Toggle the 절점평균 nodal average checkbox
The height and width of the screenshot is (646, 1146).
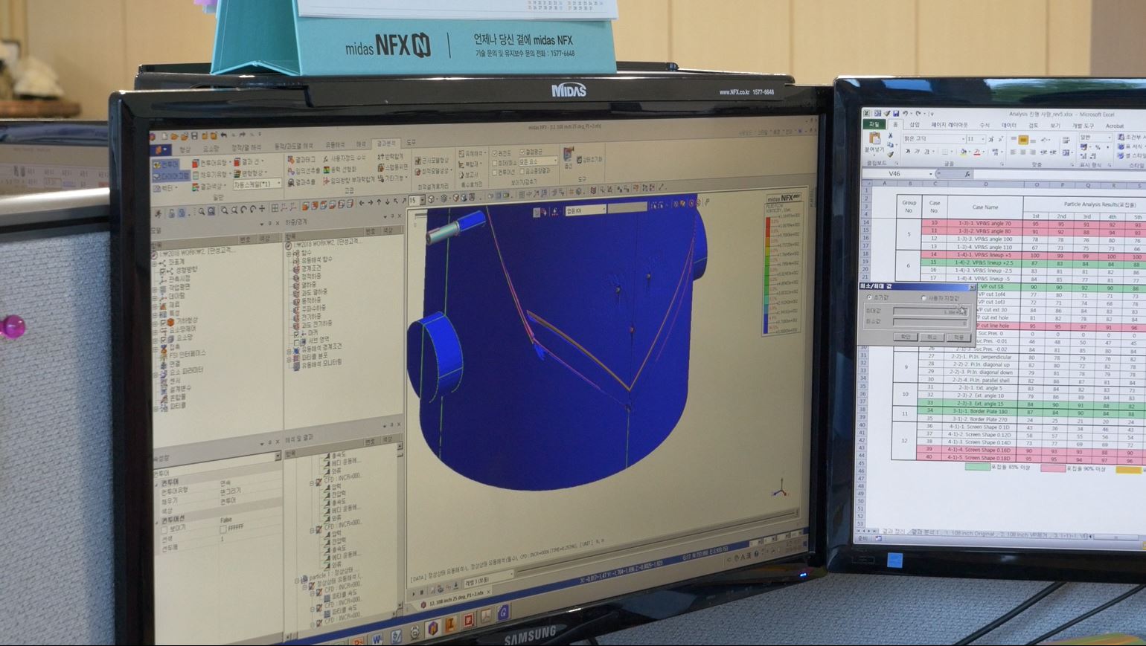coord(522,152)
